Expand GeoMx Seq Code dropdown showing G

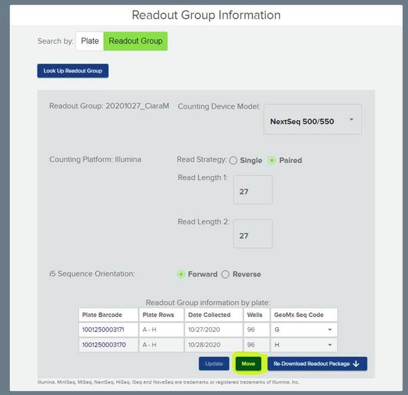tap(303, 330)
